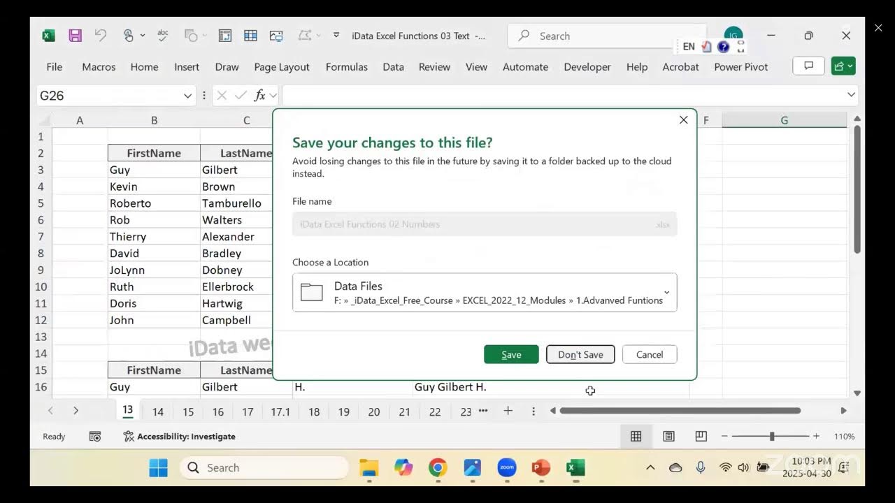Open the Power Pivot ribbon tab

pos(740,66)
